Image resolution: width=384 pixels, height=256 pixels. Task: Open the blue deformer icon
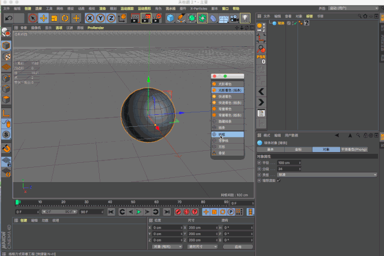(213, 18)
